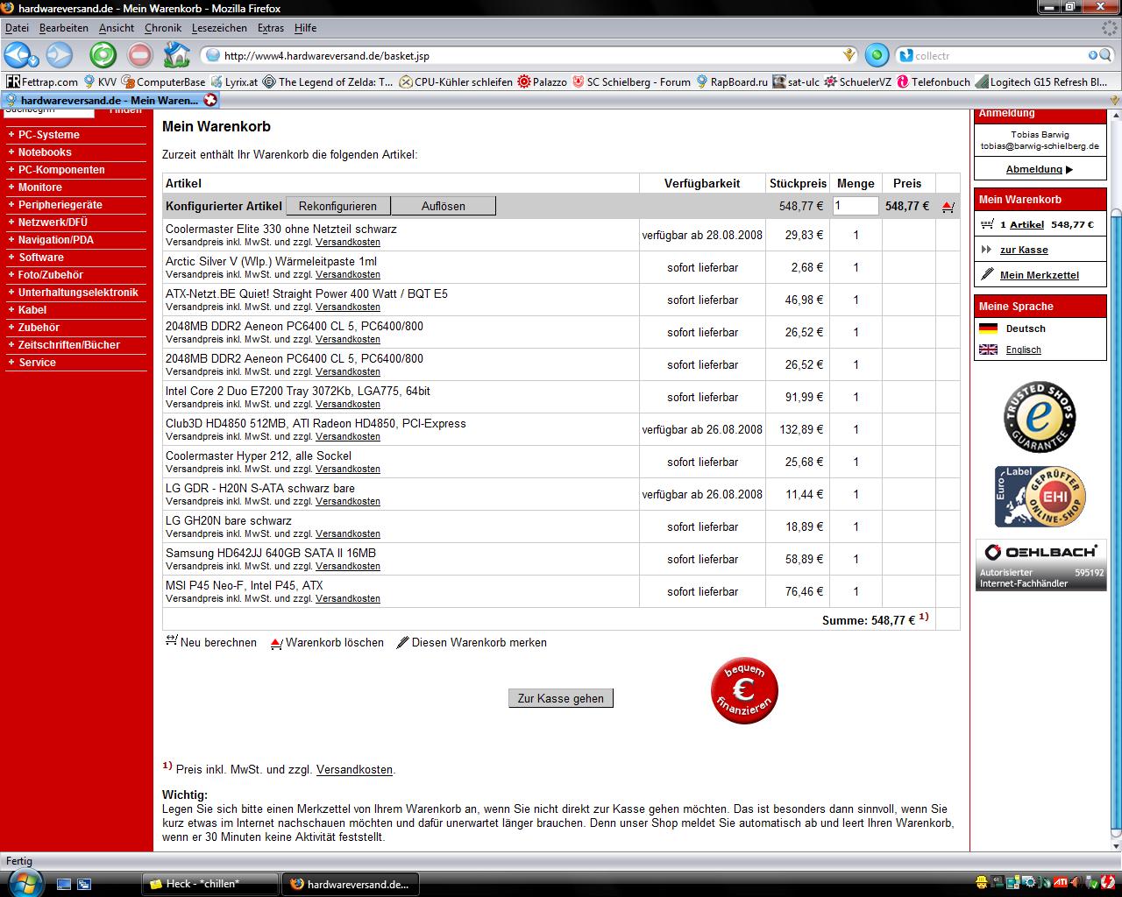
Task: Click the Neu berechnen recalculate cart icon
Action: point(172,641)
